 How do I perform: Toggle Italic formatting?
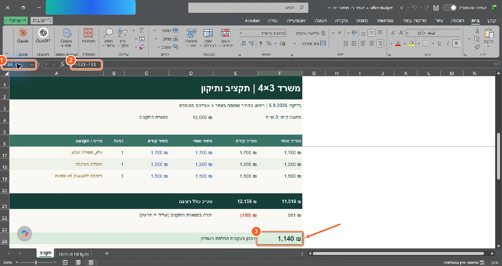[x=448, y=43]
